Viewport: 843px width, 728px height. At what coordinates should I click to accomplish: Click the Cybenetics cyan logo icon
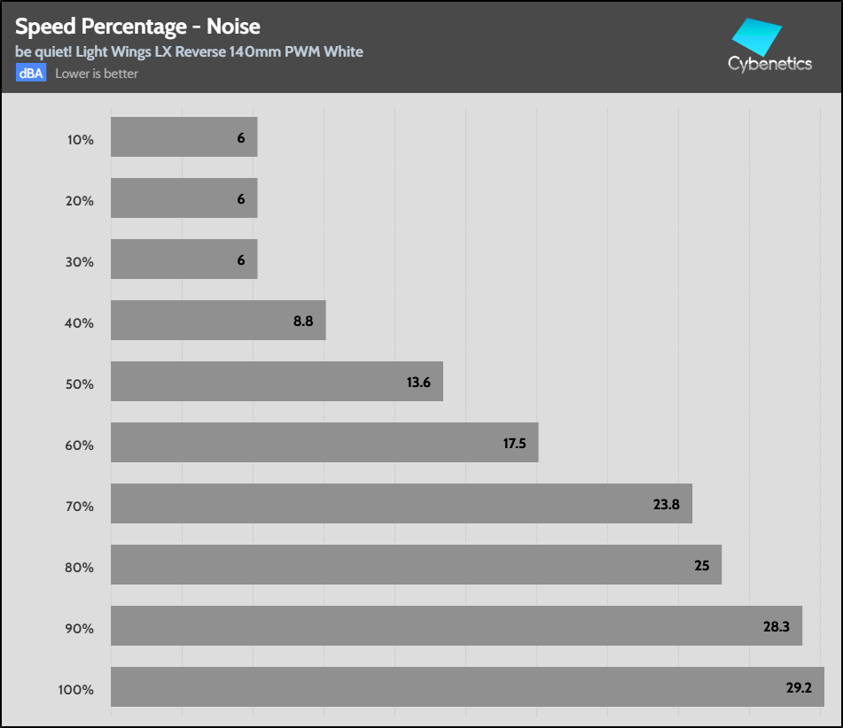755,35
